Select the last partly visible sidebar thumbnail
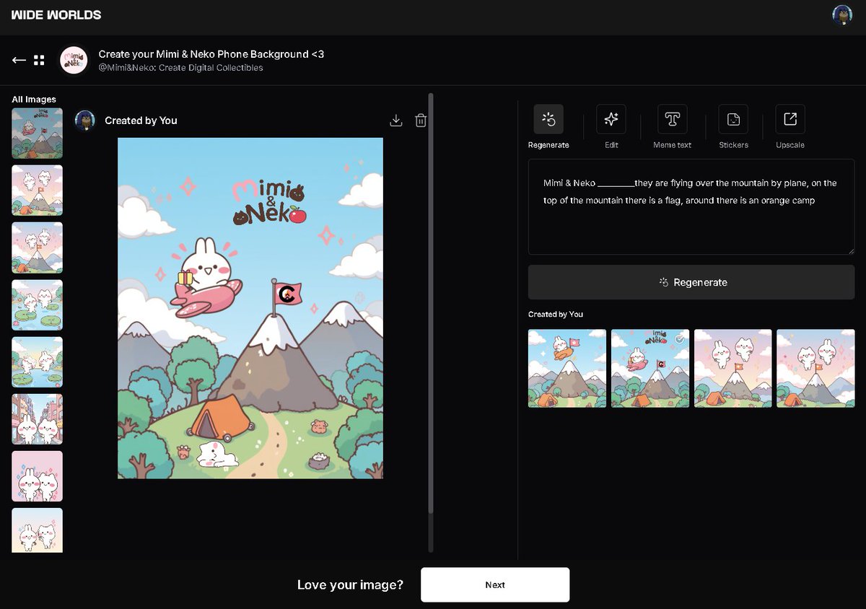 (38, 530)
